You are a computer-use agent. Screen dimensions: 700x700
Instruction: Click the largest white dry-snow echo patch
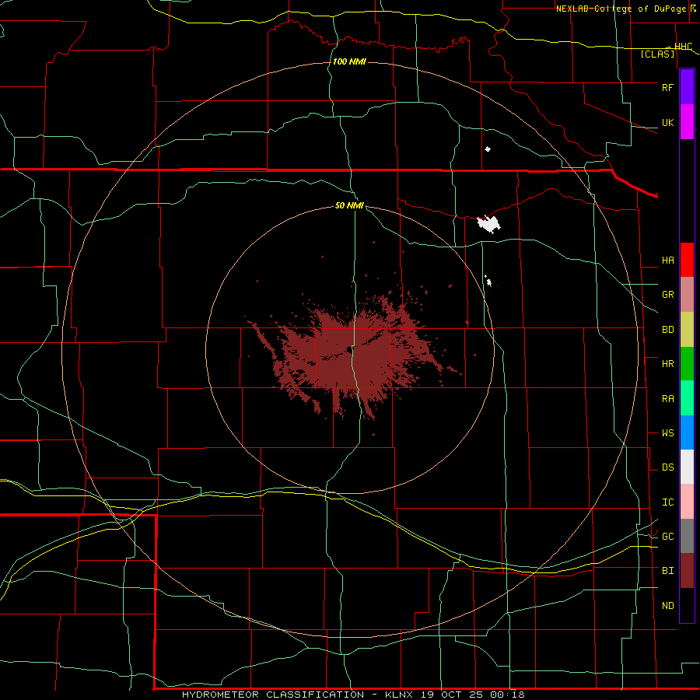pos(489,224)
